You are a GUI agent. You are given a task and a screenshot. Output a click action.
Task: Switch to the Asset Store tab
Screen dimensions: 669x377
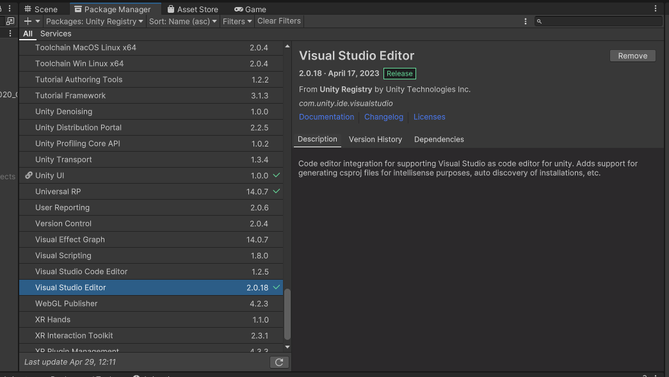(x=192, y=10)
